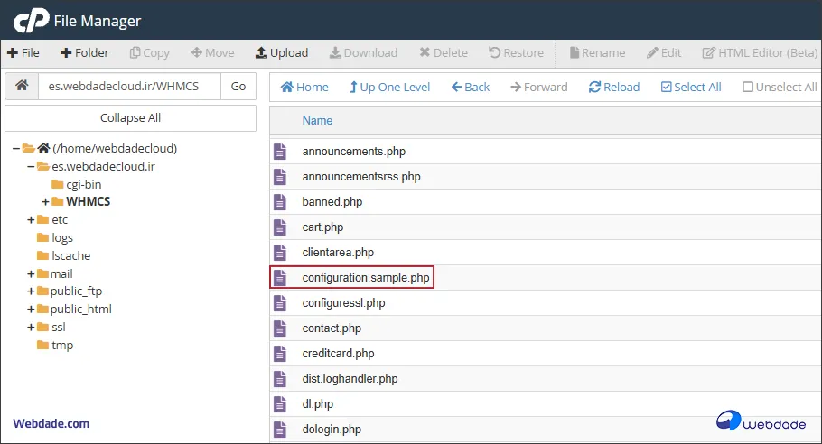Click the cPanel logo
The width and height of the screenshot is (822, 444).
(x=26, y=20)
